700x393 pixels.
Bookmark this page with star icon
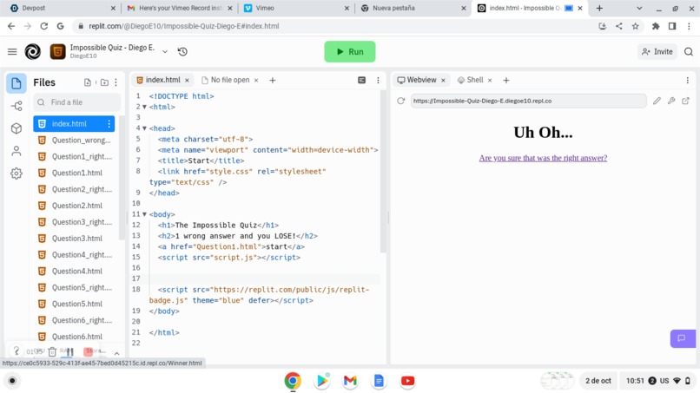click(x=635, y=26)
